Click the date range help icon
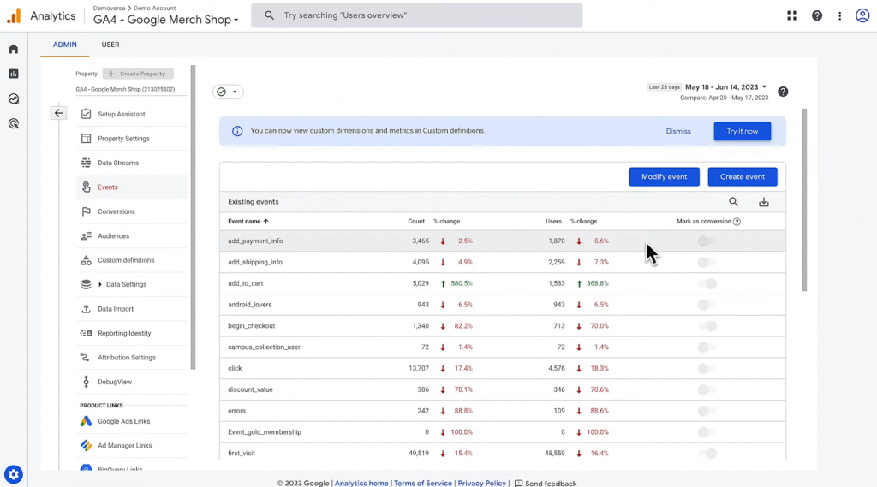This screenshot has width=877, height=487. pyautogui.click(x=783, y=92)
